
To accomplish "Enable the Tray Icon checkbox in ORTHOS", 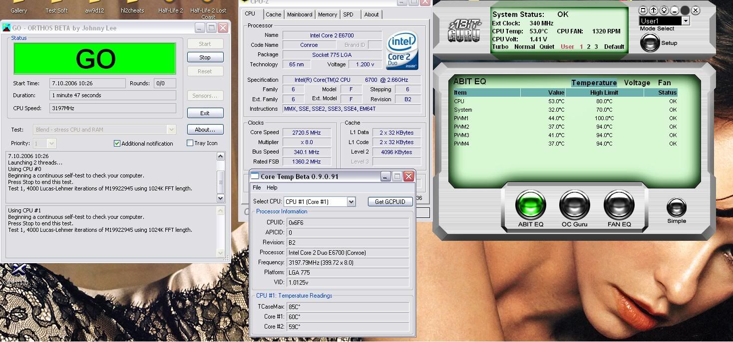I will (x=190, y=143).
